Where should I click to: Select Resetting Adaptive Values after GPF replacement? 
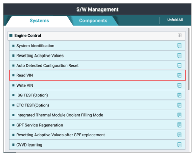(97, 135)
